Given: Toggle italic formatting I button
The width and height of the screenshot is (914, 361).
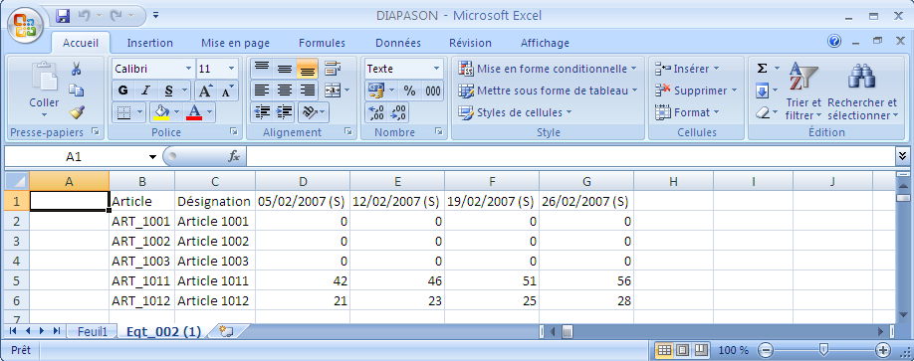Looking at the screenshot, I should 145,90.
